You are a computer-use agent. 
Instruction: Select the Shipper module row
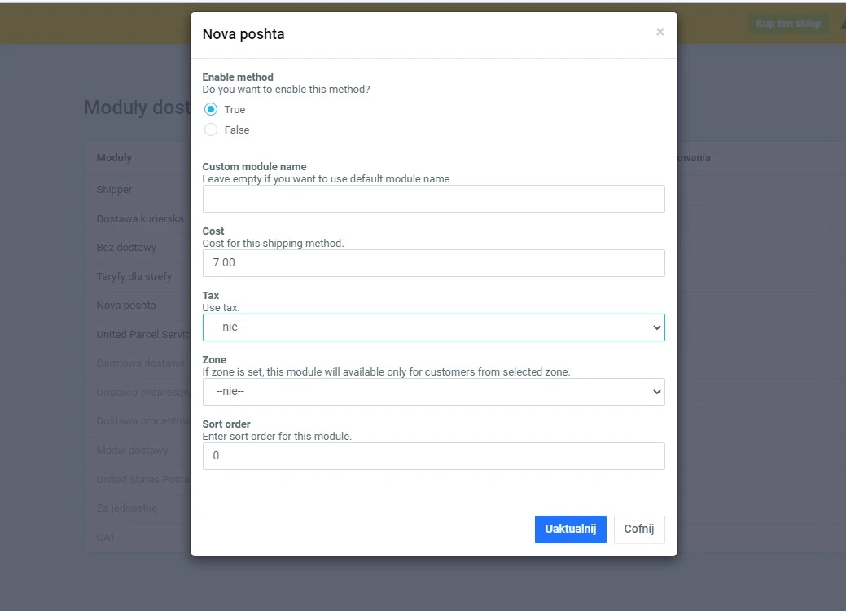[115, 190]
